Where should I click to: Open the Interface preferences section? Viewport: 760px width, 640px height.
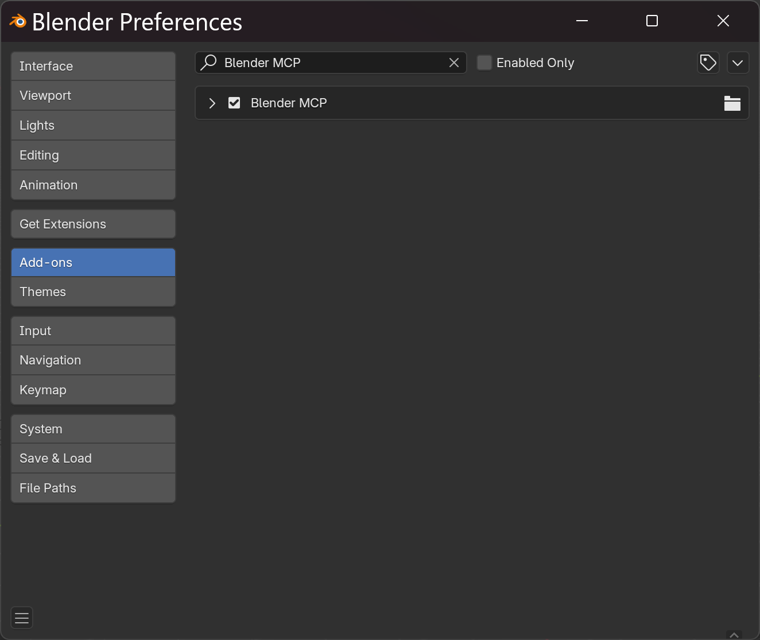(93, 66)
